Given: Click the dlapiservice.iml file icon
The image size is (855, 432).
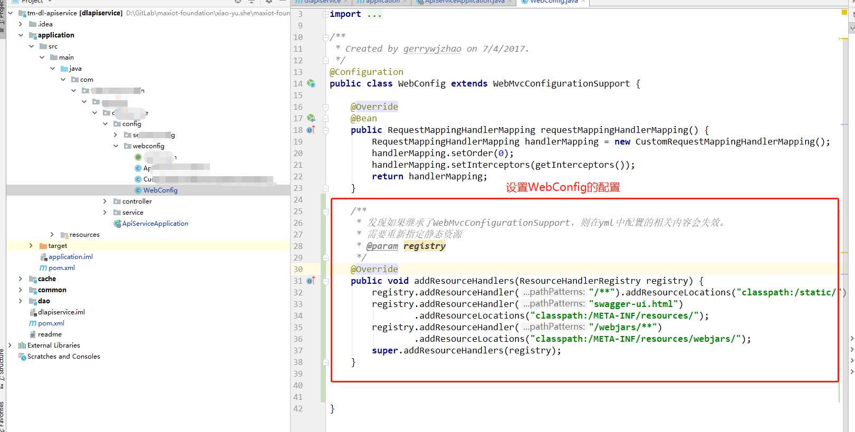Looking at the screenshot, I should [33, 312].
